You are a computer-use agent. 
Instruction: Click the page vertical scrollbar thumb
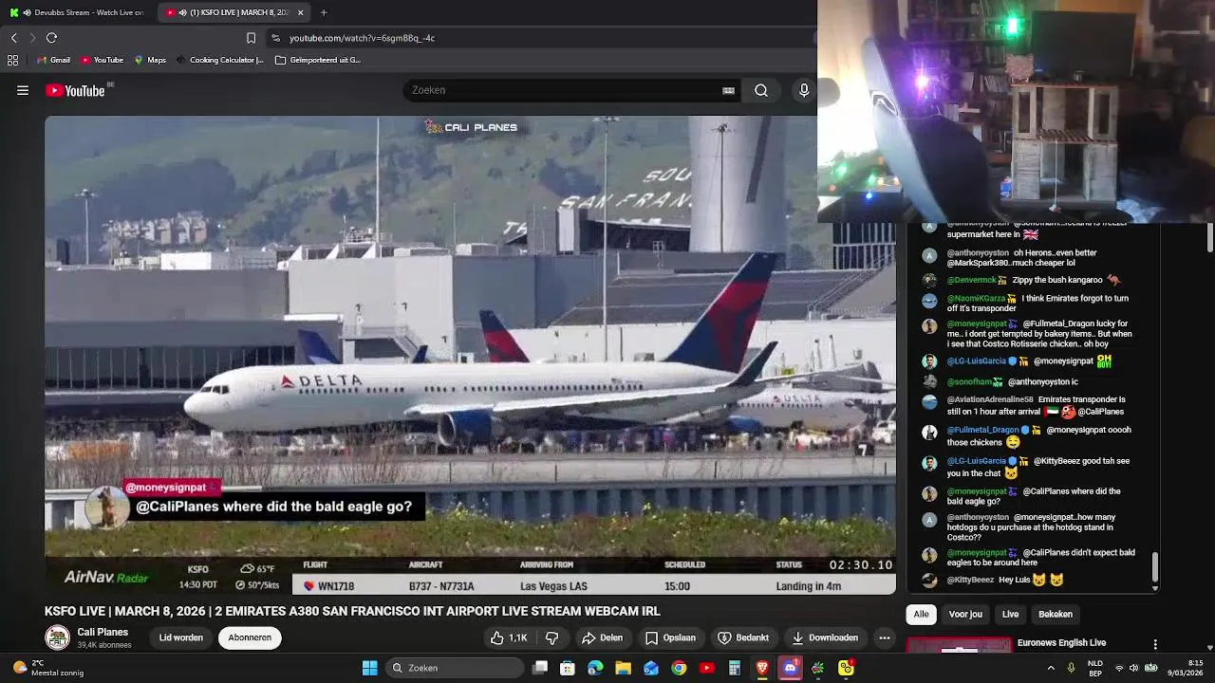1209,237
